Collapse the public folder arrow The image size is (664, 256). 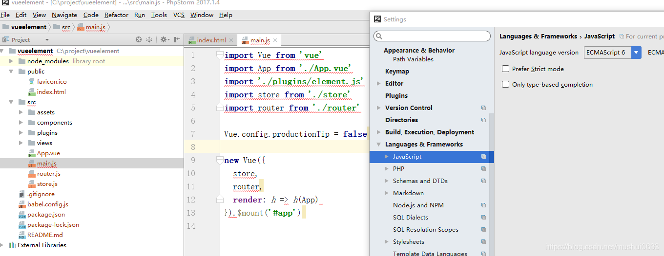click(11, 72)
